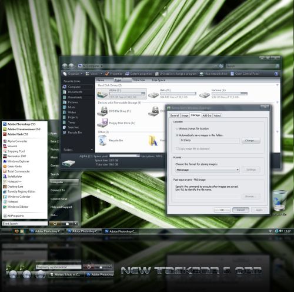
Task: Collapse the Devices with Removable Storage group
Action: [x=278, y=102]
